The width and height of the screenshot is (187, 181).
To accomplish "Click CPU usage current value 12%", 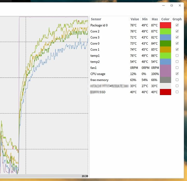I will click(x=133, y=74).
